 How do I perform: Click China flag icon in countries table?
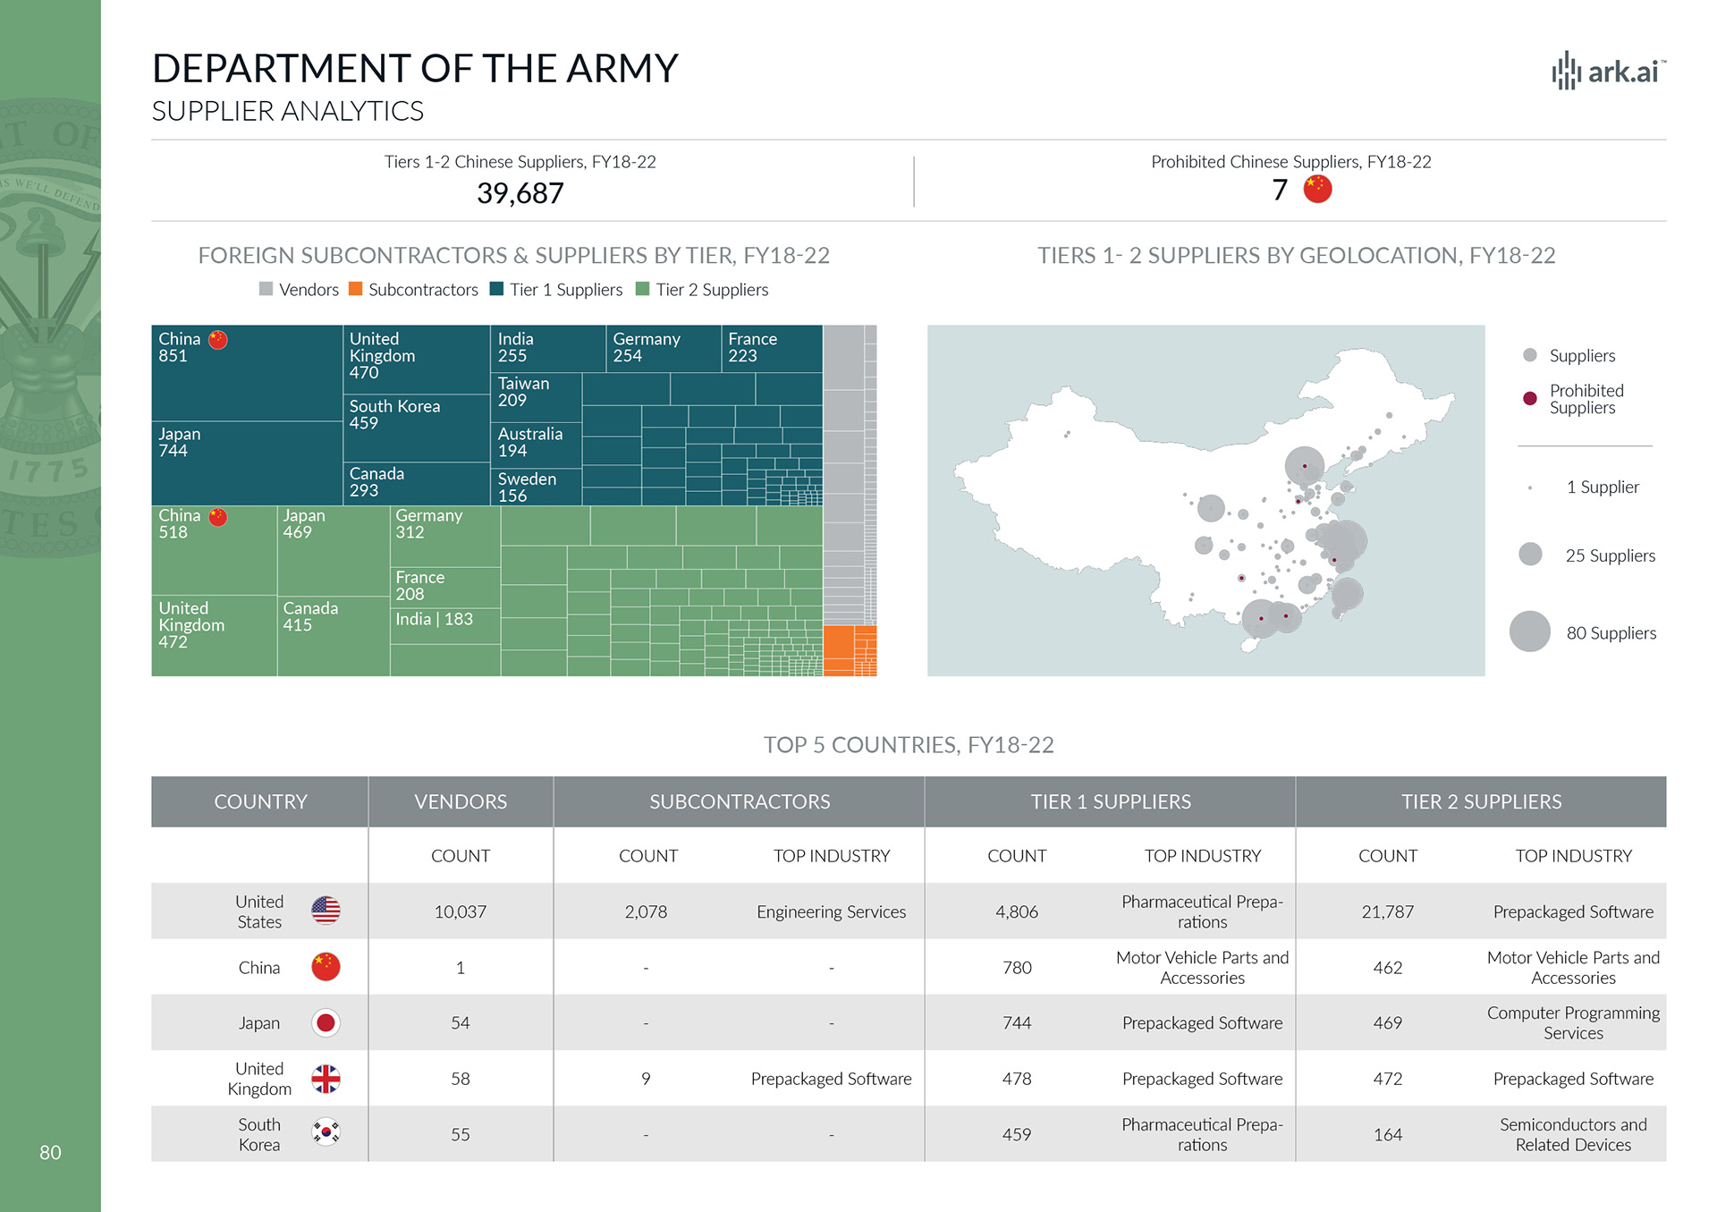[326, 967]
